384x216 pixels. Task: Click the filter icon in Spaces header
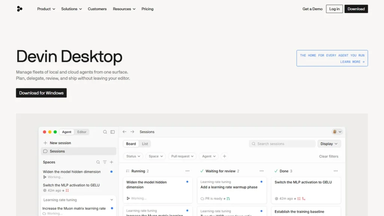pyautogui.click(x=105, y=162)
